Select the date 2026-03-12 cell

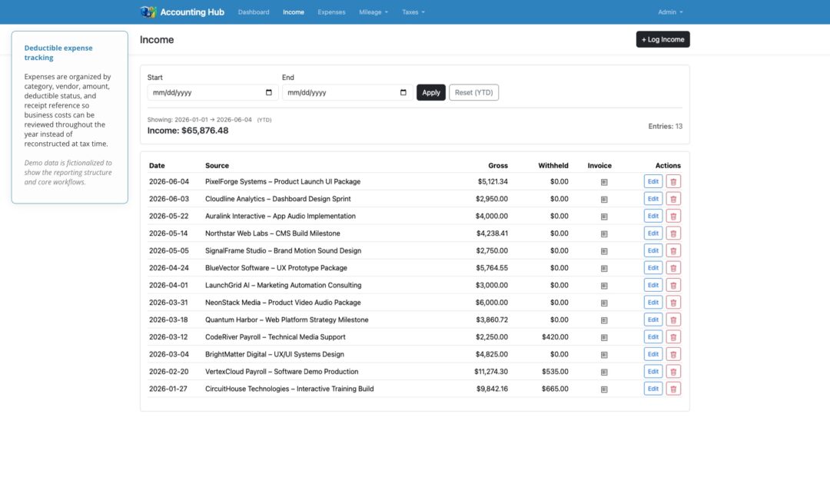click(x=168, y=337)
